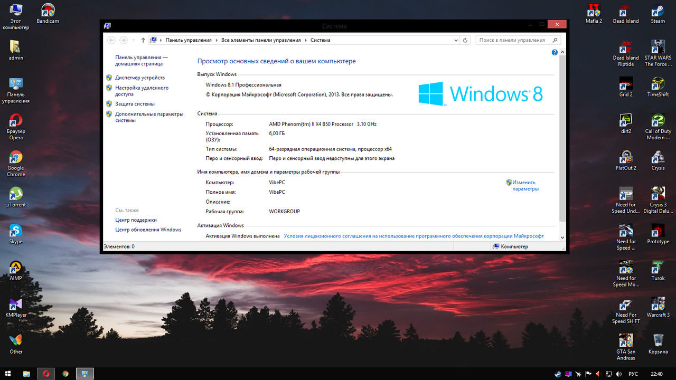The width and height of the screenshot is (676, 380).
Task: Click the help question mark icon
Action: click(555, 52)
